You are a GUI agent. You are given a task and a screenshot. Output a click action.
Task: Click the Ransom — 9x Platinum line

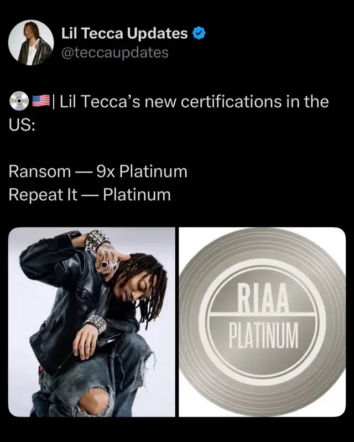point(98,171)
